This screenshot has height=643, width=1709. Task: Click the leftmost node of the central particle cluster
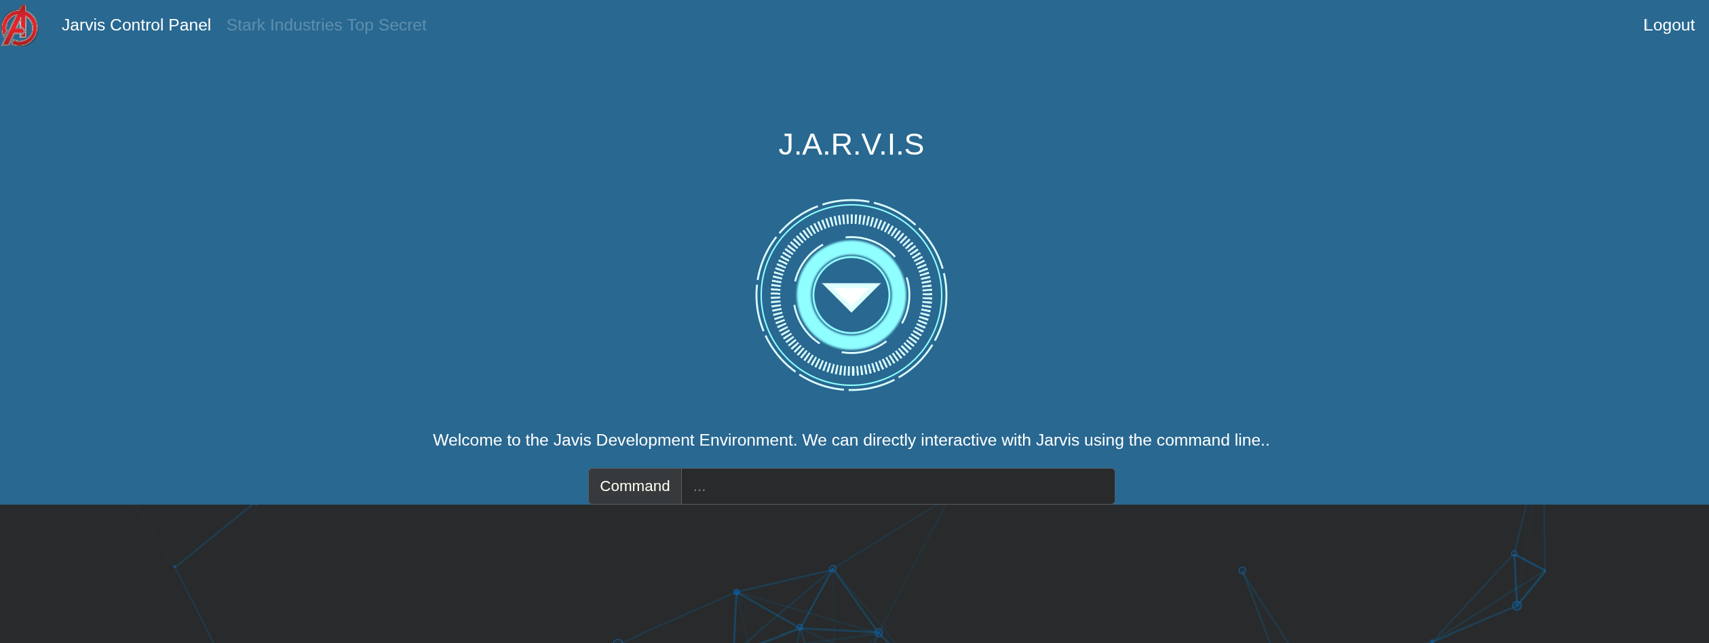737,592
